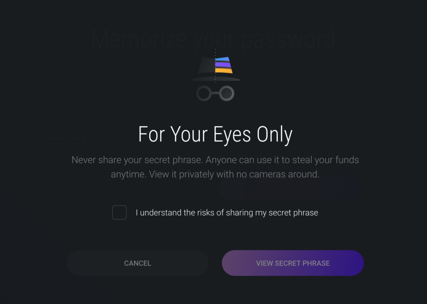Click the 'no cameras around' text line
Viewport: 427px width, 304px height.
pyautogui.click(x=215, y=175)
